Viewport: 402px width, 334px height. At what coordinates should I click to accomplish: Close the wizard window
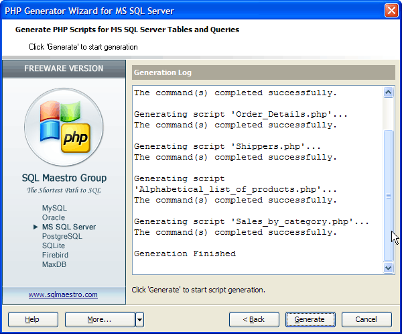click(391, 11)
